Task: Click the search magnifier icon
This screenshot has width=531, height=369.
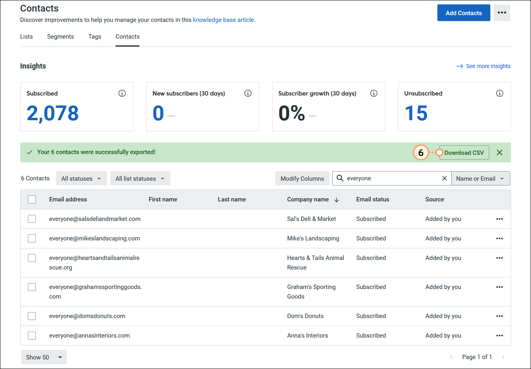Action: point(340,178)
